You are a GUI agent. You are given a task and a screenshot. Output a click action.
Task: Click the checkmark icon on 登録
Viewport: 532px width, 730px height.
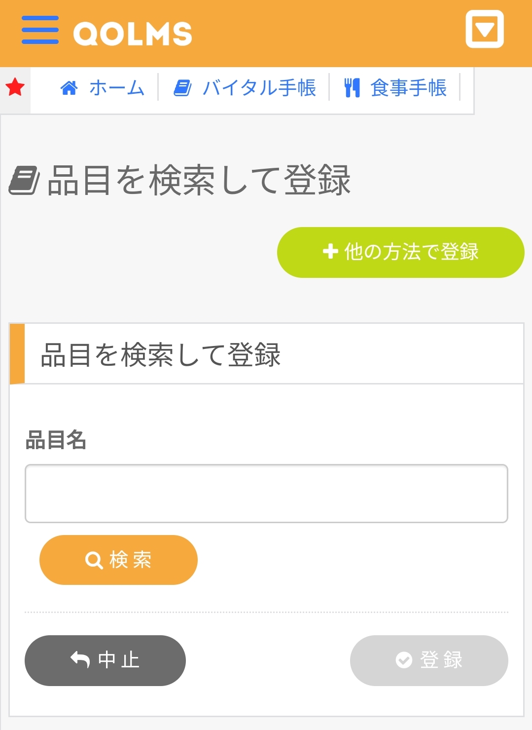(404, 660)
